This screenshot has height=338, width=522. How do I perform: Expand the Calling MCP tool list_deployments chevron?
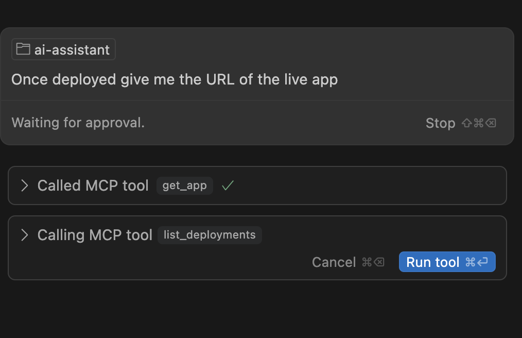pyautogui.click(x=24, y=235)
